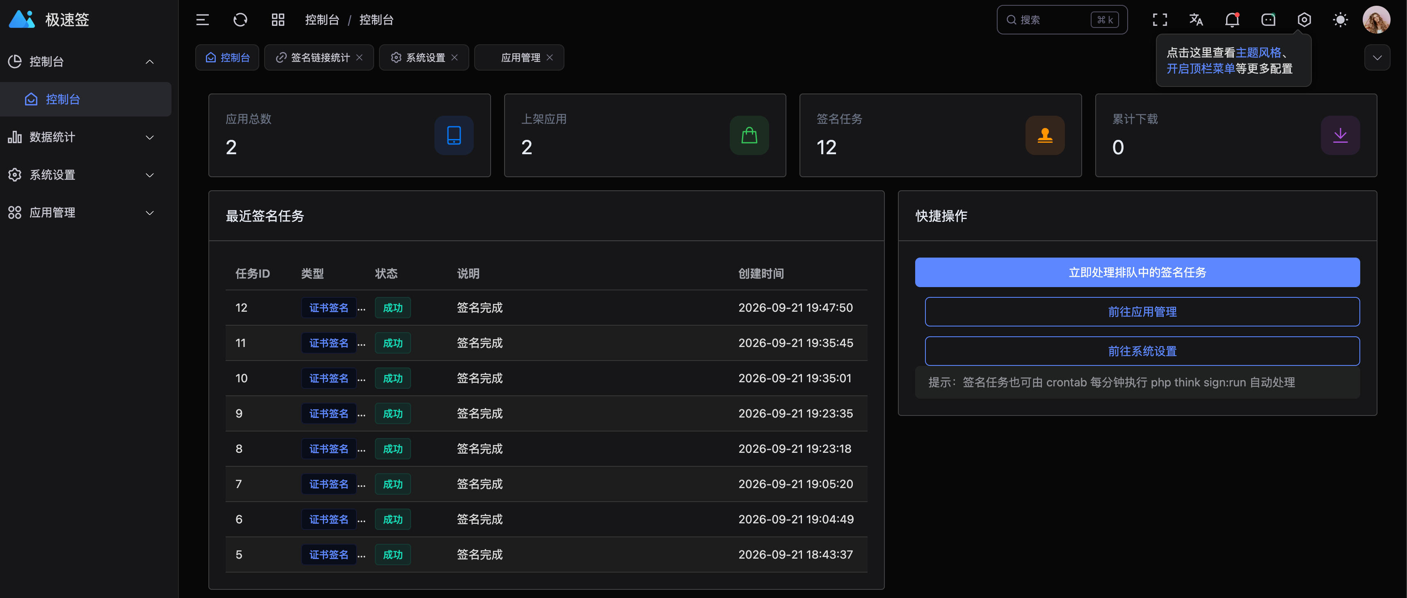
Task: Click the crontab hint text
Action: pos(1112,382)
